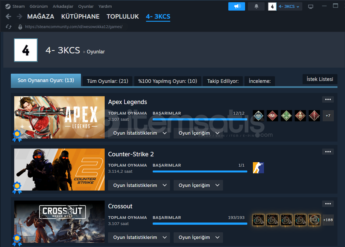Image resolution: width=345 pixels, height=247 pixels.
Task: Open the Oyunlar menu
Action: 86,6
